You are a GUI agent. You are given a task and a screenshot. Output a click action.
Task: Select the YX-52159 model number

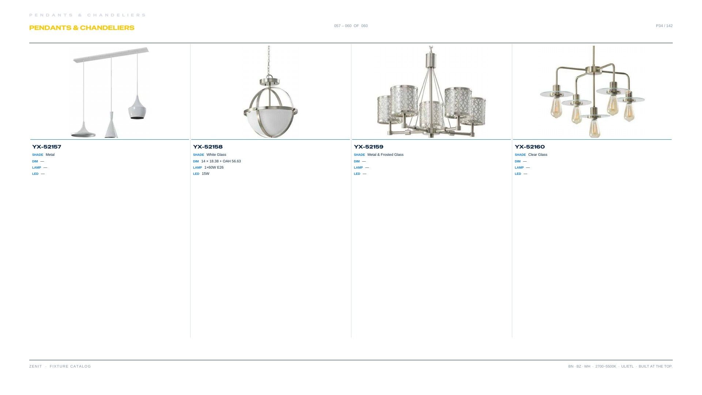coord(369,147)
